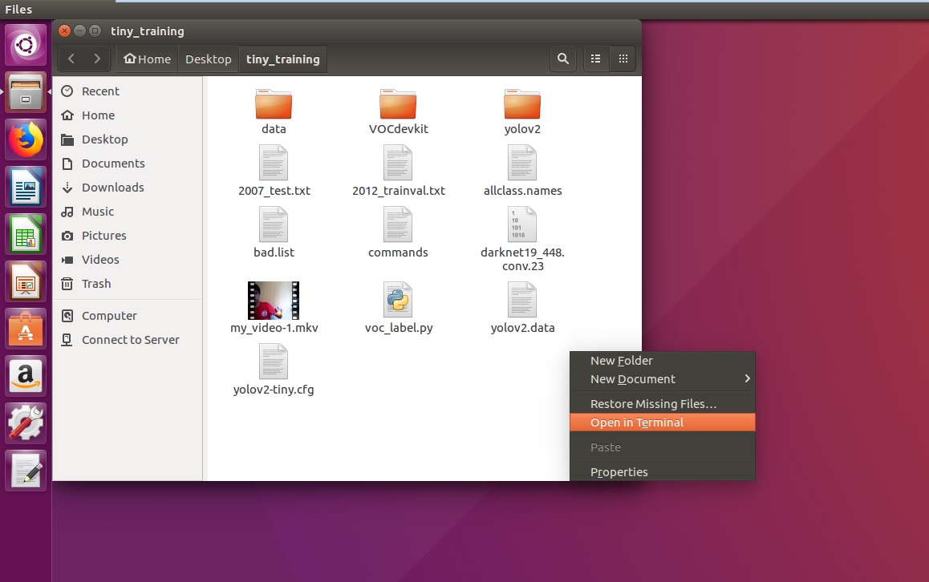The width and height of the screenshot is (929, 582).
Task: Open Documents in the sidebar
Action: (128, 164)
